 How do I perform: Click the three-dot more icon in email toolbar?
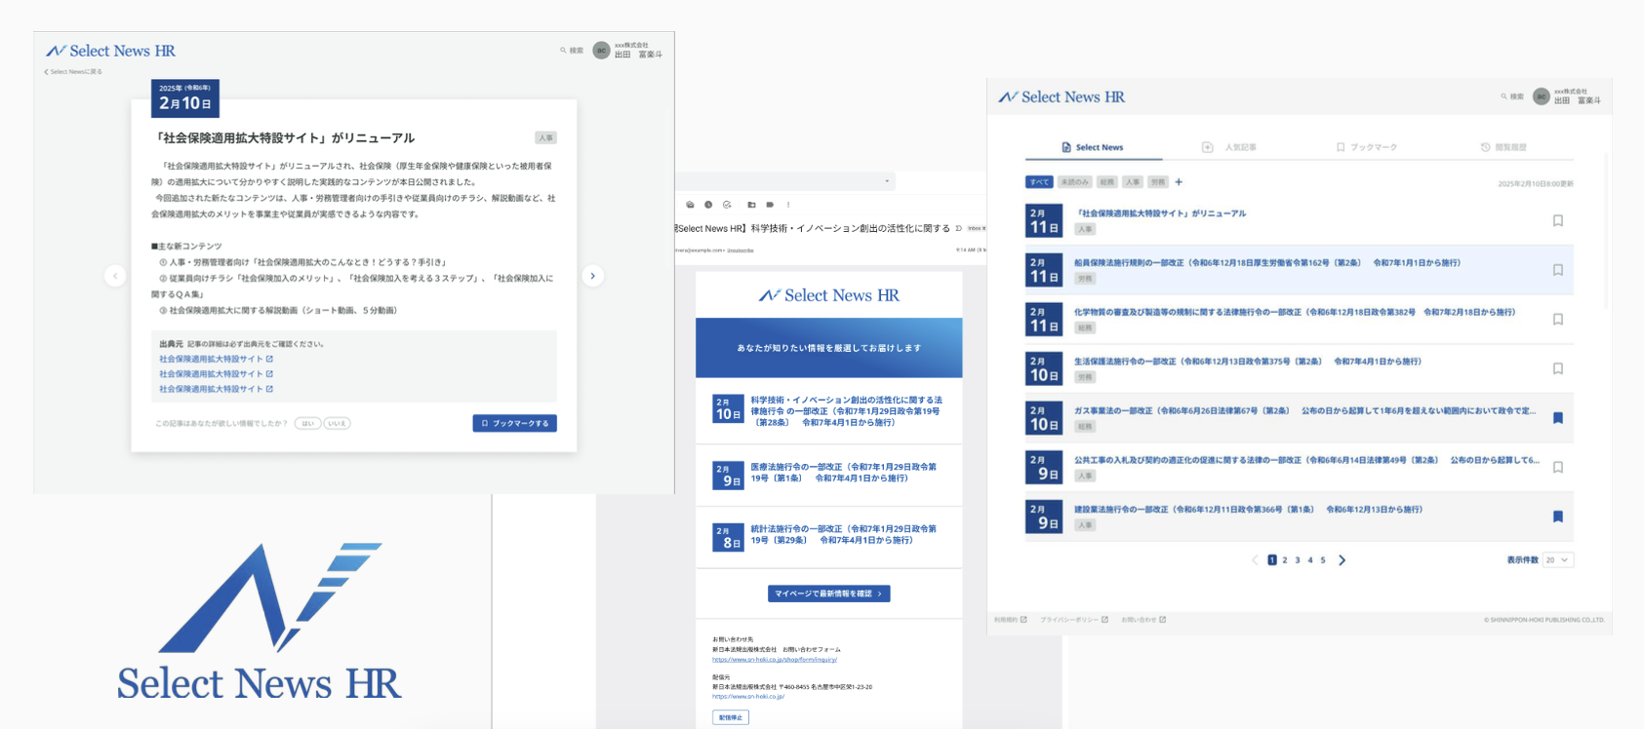[788, 205]
